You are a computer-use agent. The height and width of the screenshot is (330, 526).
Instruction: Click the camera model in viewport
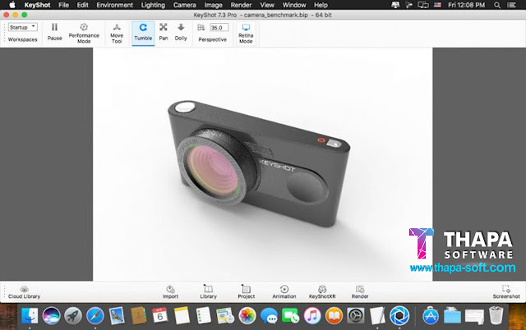point(258,164)
